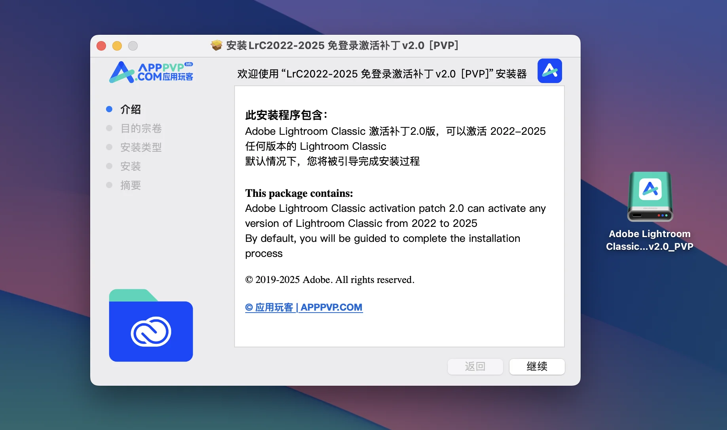This screenshot has width=727, height=430.
Task: Select the 安装 step in sidebar
Action: coord(131,166)
